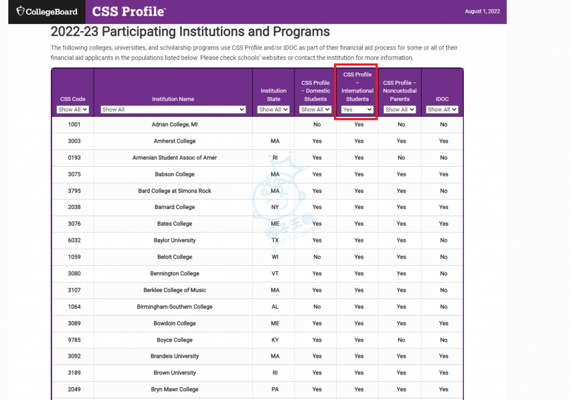Click the 'CSS Profile – Noncustodial Parents' column header
The width and height of the screenshot is (571, 400).
[x=400, y=91]
